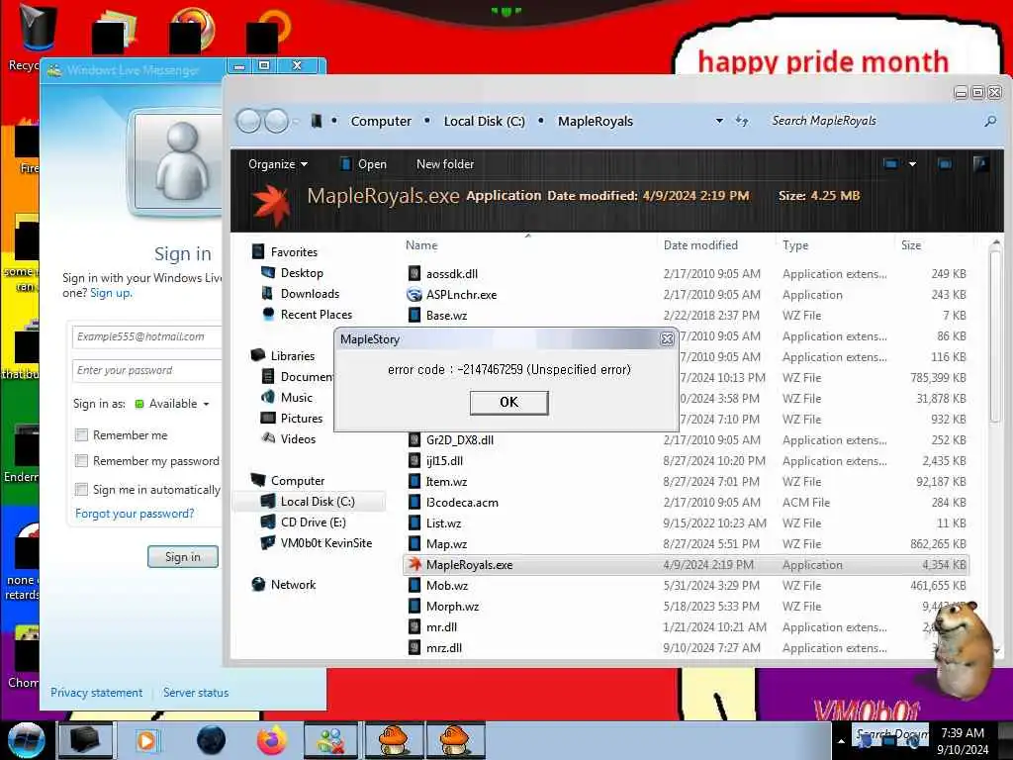Open the address bar history dropdown
The width and height of the screenshot is (1013, 760).
tap(719, 121)
